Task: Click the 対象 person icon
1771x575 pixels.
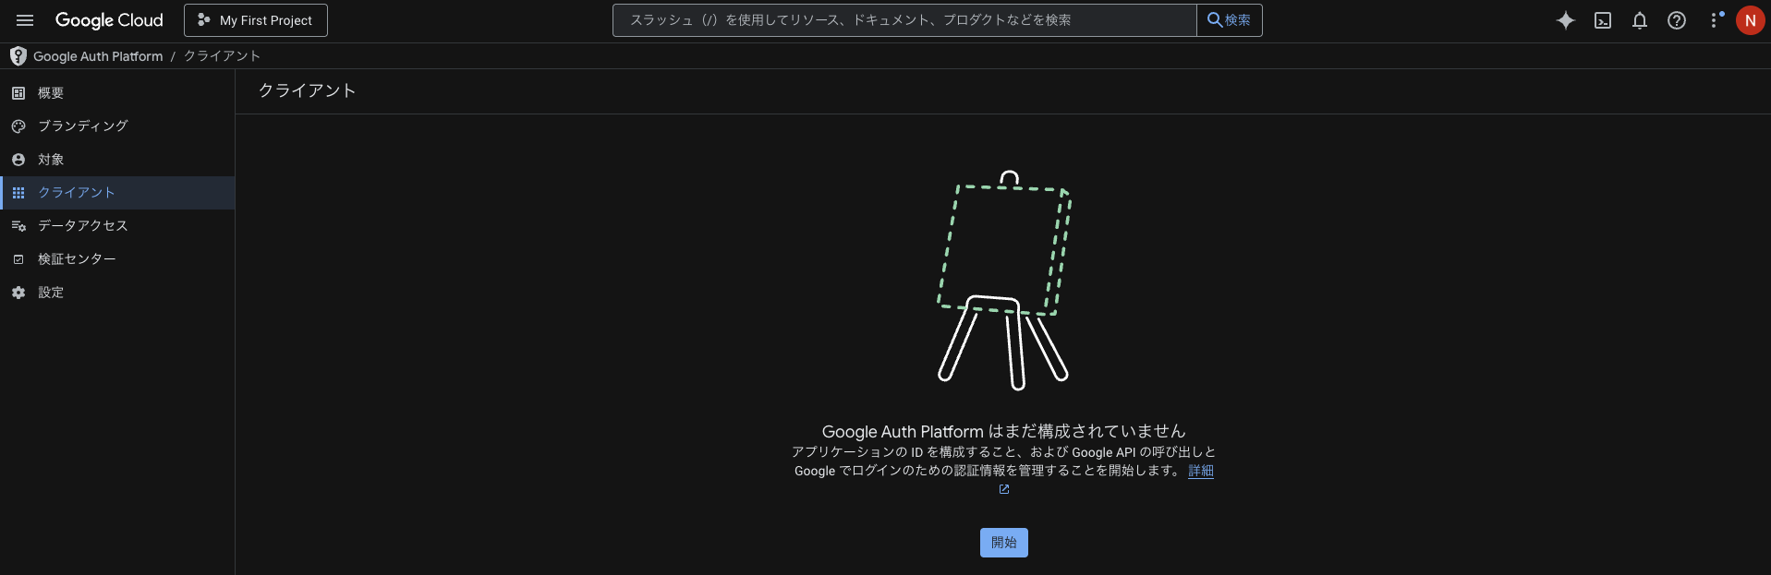Action: 18,160
